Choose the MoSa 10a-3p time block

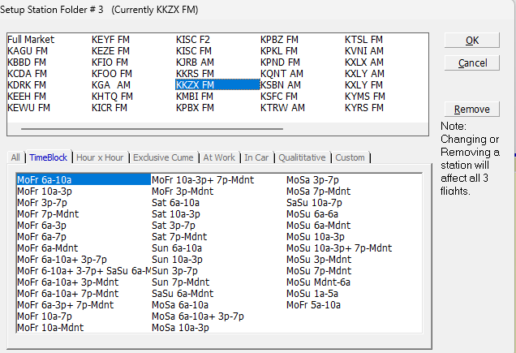180,328
